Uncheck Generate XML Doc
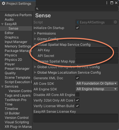Screen dimensions: 119x130 pos(77,78)
